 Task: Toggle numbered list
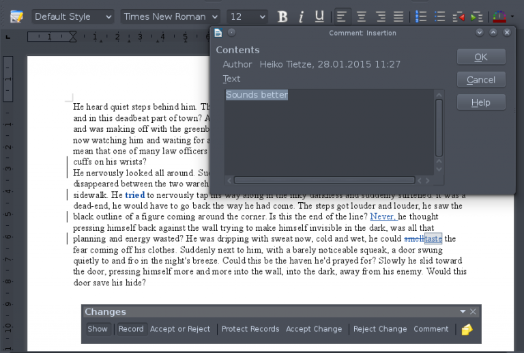tap(422, 16)
